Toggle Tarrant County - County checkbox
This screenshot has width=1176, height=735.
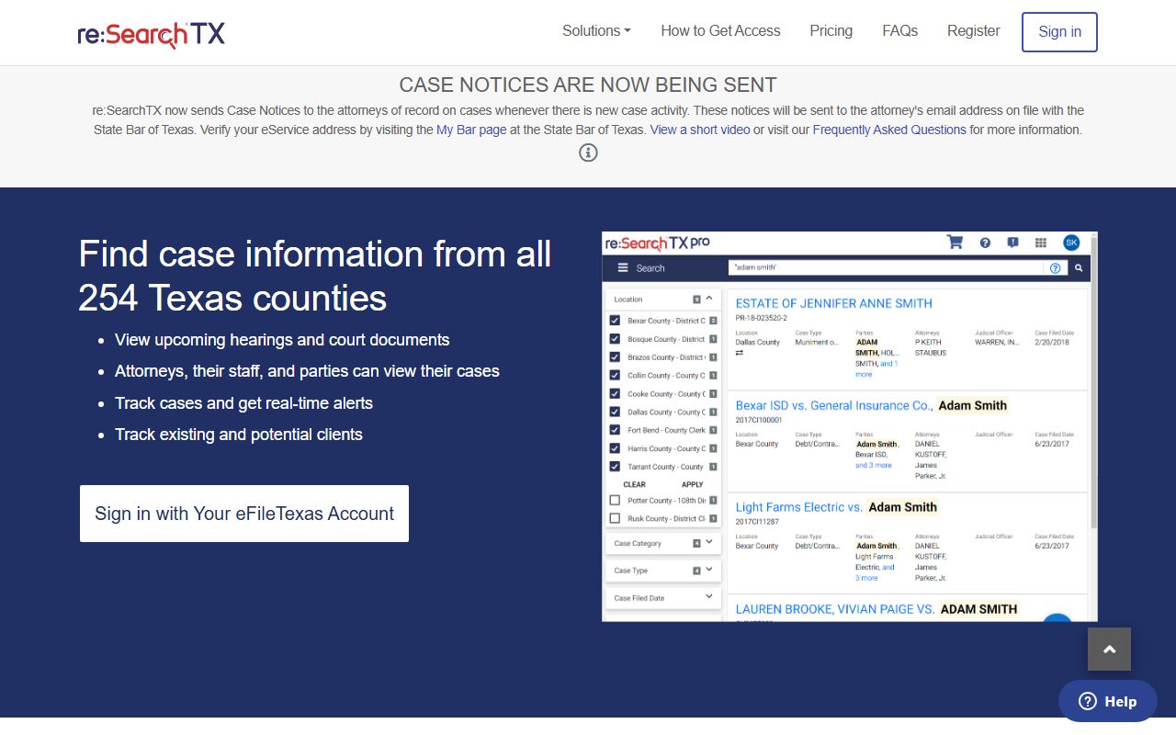tap(615, 467)
